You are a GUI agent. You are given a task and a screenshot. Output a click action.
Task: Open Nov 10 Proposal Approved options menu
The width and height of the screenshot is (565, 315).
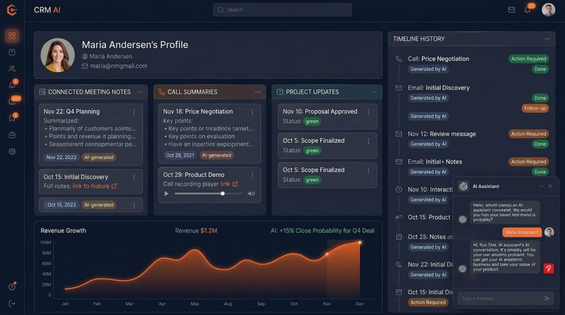point(368,112)
